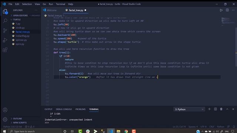Open Chrome from the taskbar

pos(126,131)
